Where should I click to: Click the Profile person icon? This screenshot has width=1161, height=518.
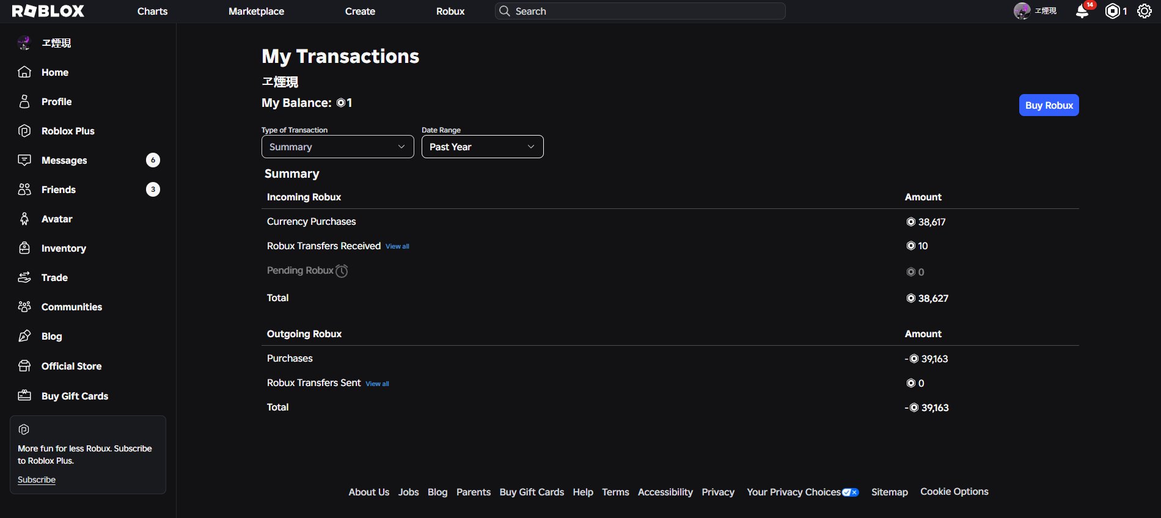click(x=24, y=101)
